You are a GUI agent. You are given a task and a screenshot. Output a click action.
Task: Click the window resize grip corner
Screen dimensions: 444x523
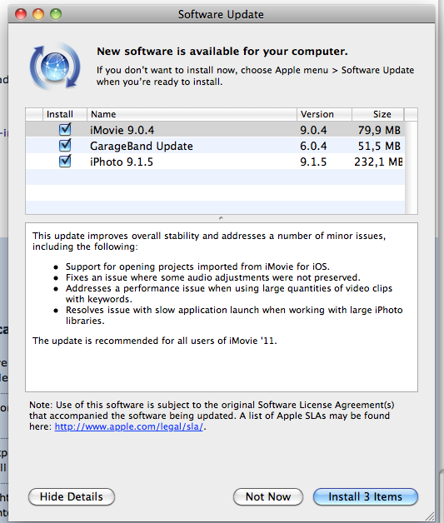[x=430, y=516]
